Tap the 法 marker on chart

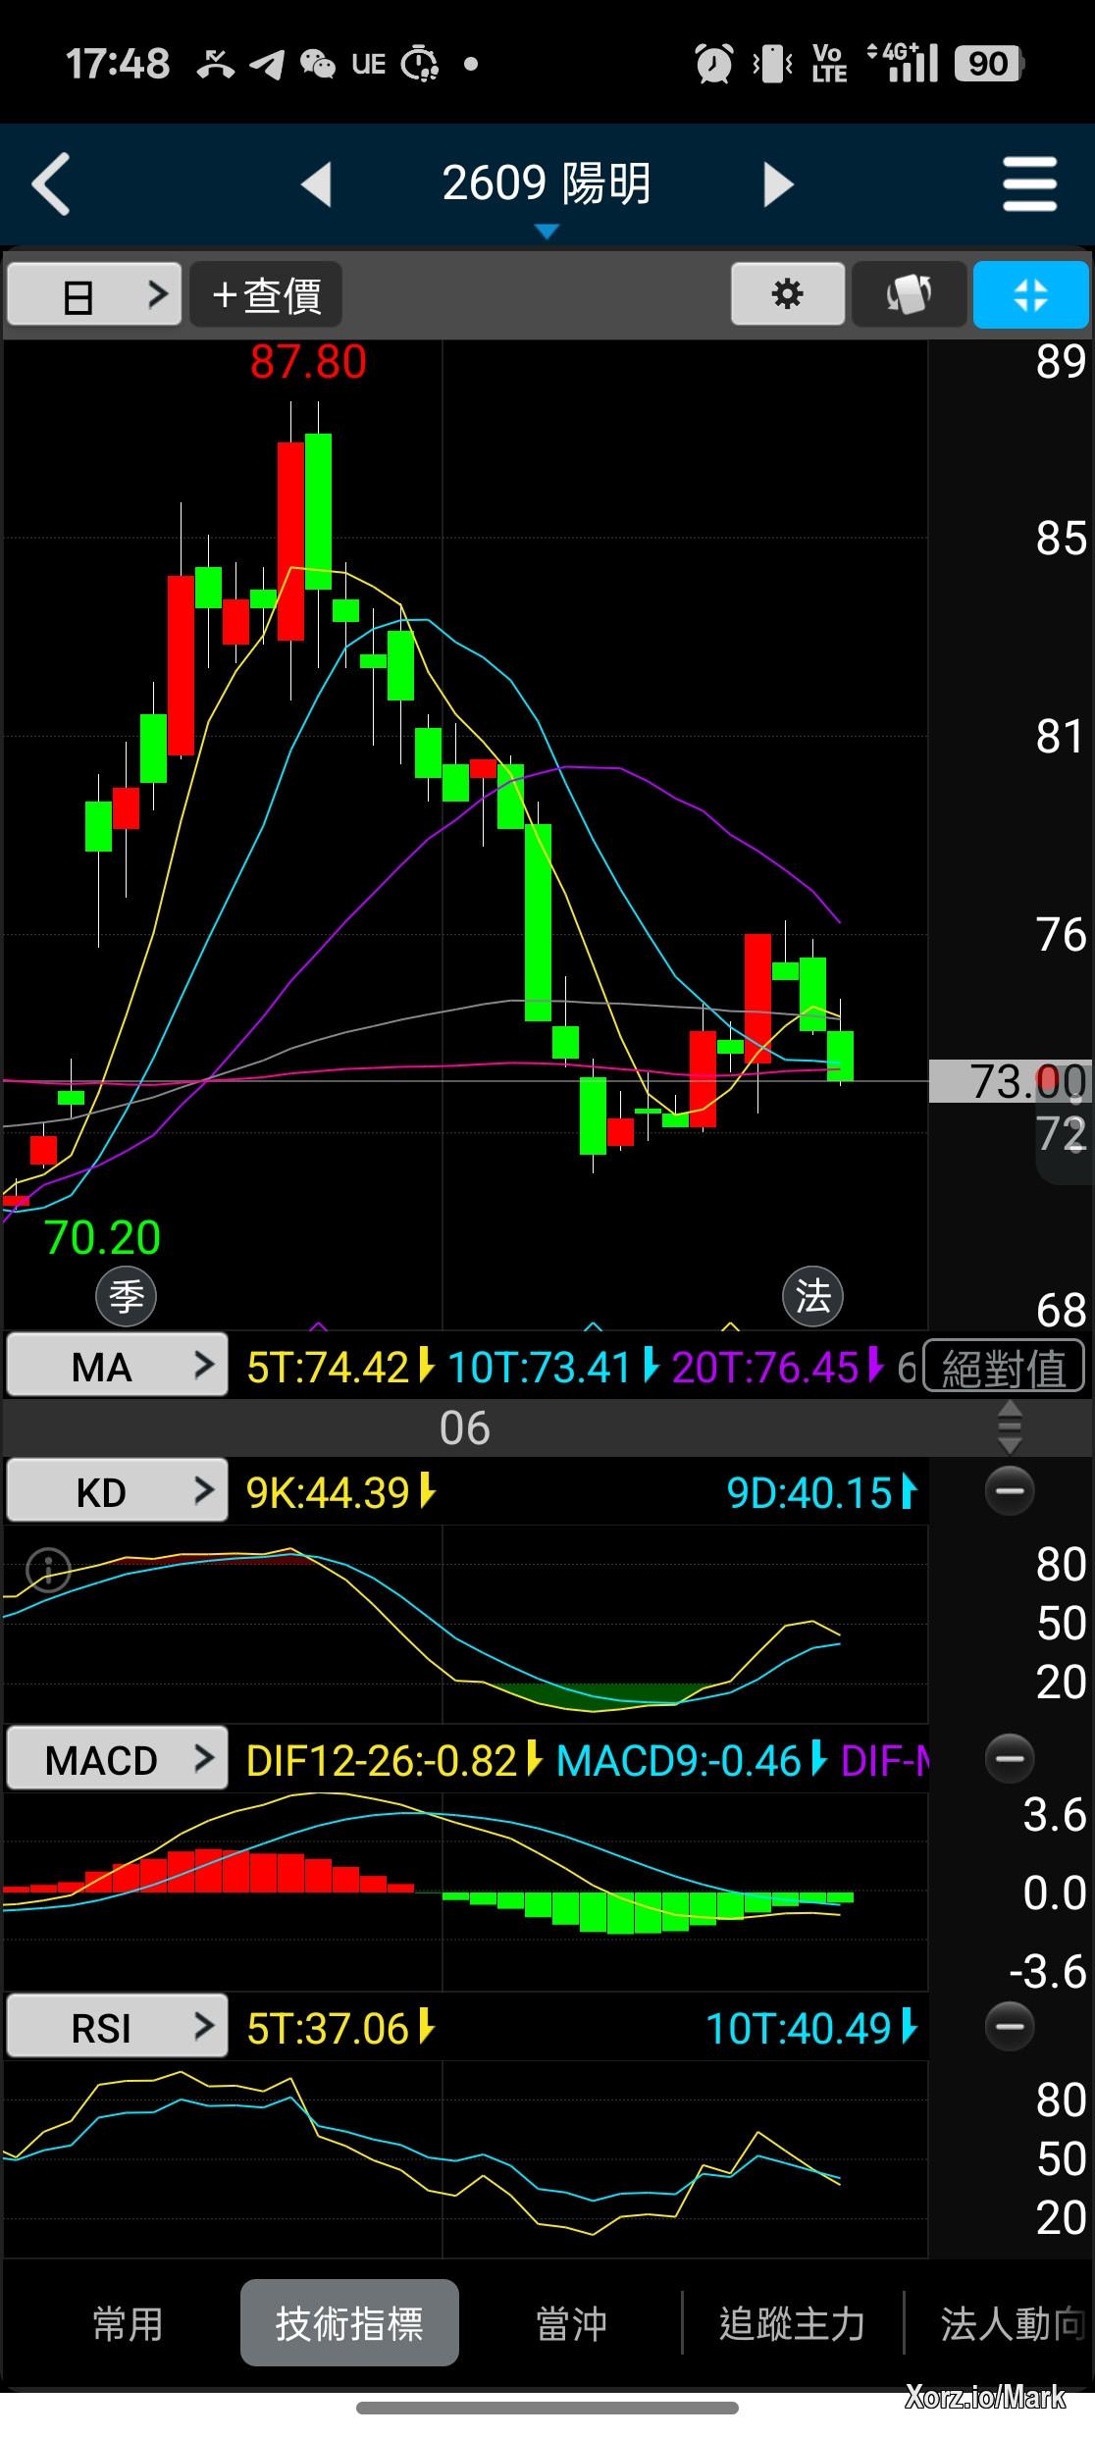[812, 1296]
